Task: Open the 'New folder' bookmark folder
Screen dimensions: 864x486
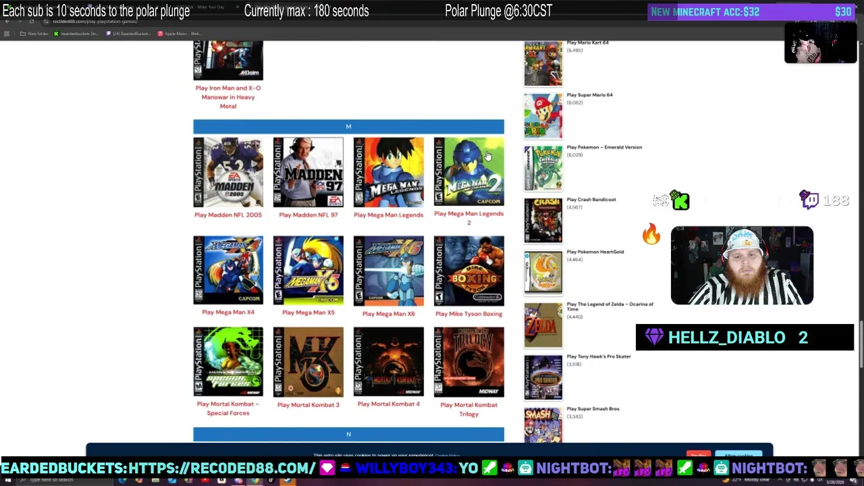Action: 34,34
